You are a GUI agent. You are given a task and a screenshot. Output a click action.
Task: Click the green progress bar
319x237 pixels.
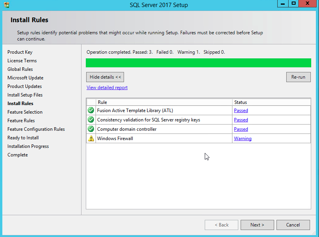[x=198, y=63]
